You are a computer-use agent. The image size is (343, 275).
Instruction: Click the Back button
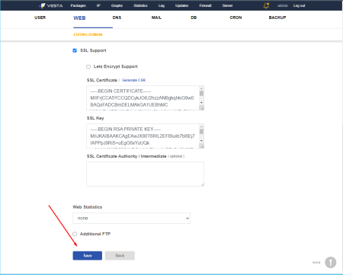pos(120,256)
